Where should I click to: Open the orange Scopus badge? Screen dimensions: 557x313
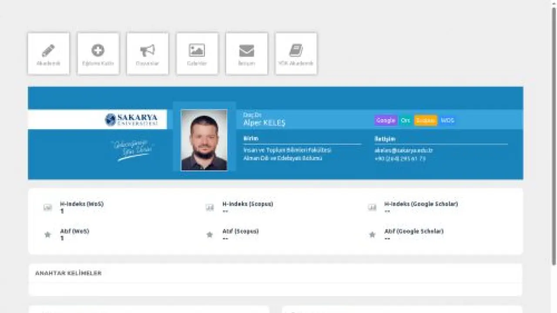426,120
